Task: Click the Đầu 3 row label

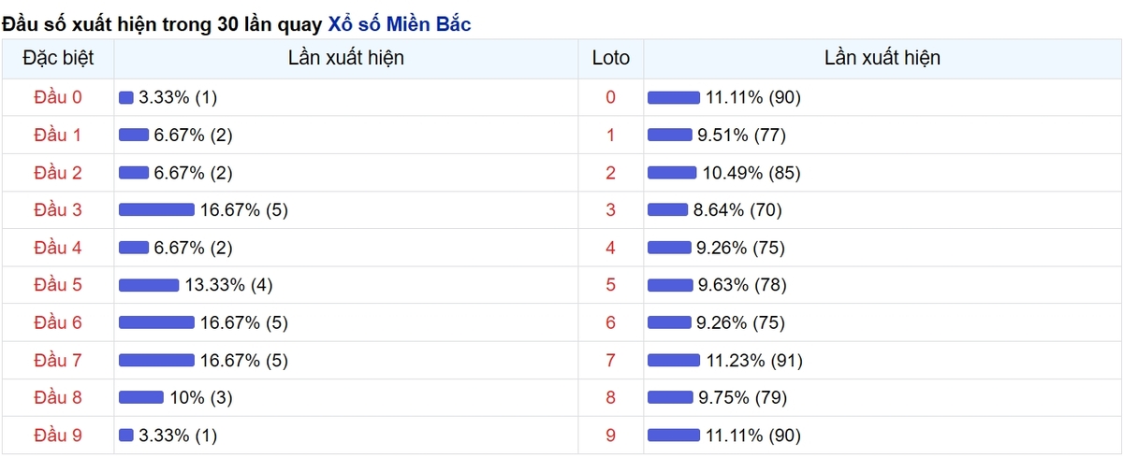Action: pos(58,210)
